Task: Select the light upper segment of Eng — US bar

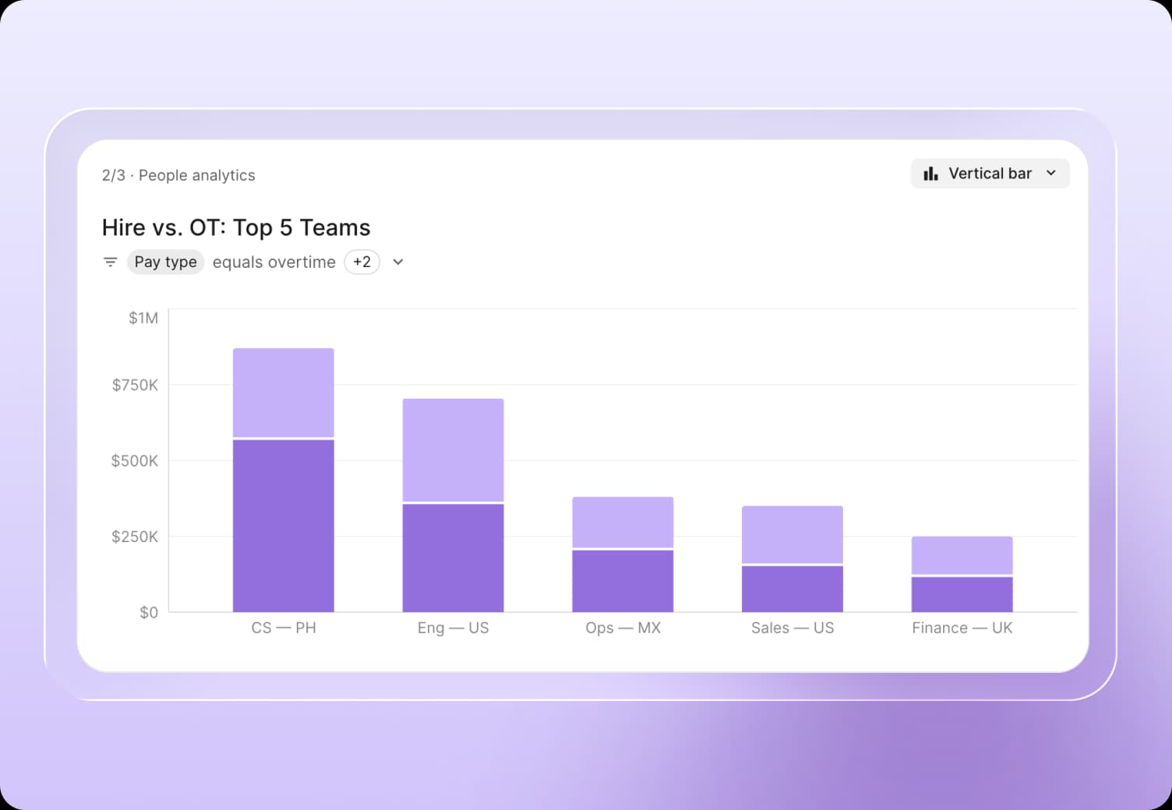Action: [454, 450]
